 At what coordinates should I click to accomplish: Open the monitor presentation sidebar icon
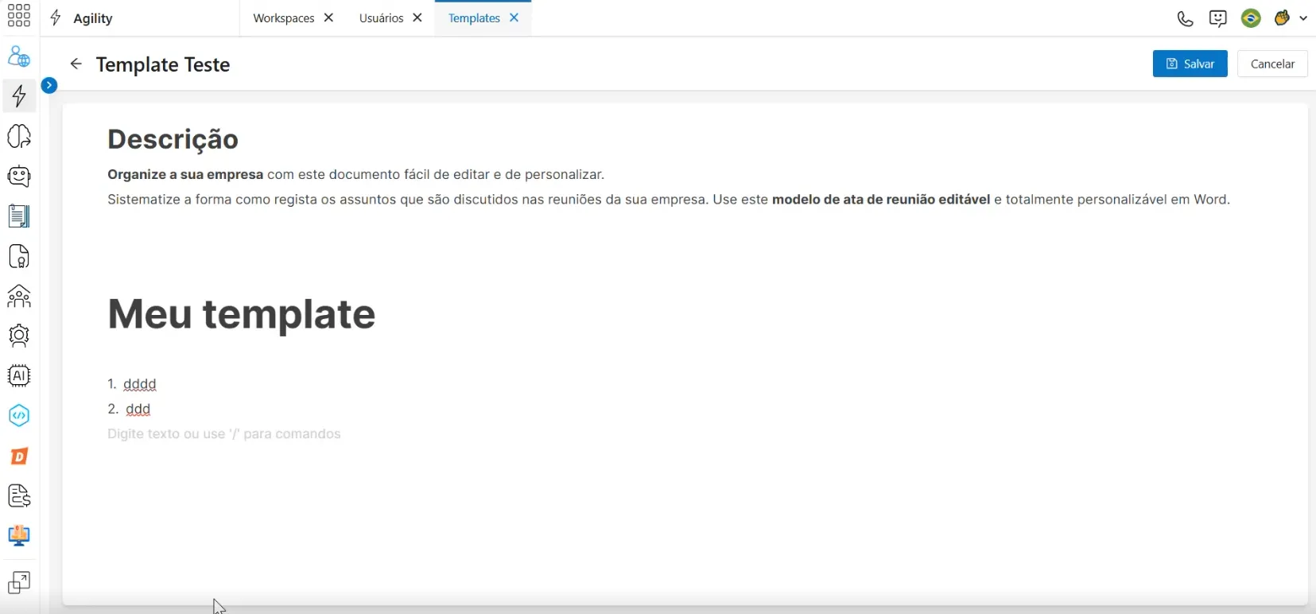coord(19,535)
